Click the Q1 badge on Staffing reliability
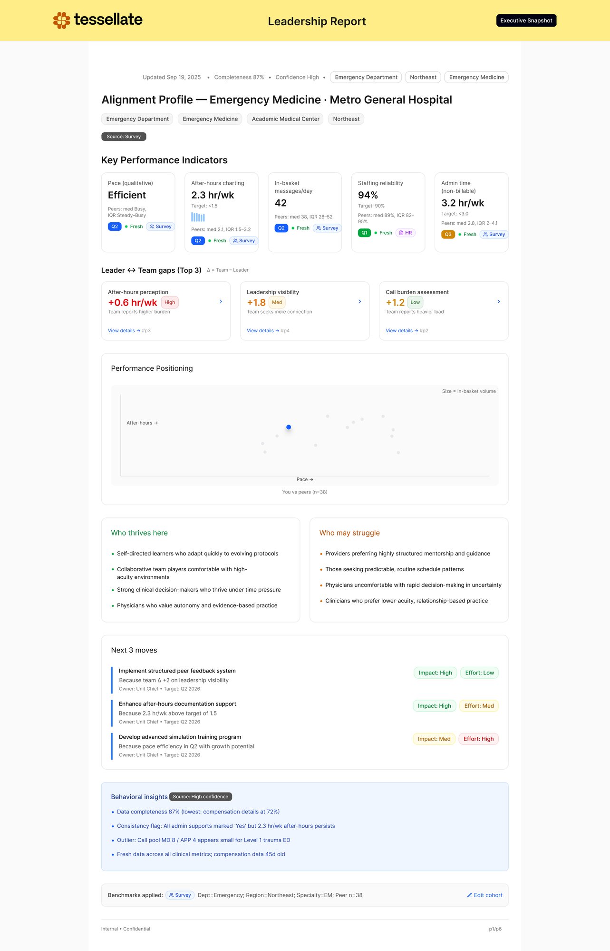The height and width of the screenshot is (951, 610). tap(364, 233)
